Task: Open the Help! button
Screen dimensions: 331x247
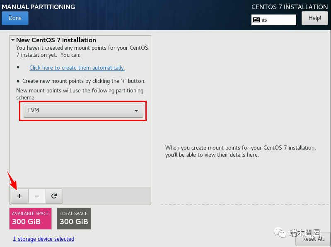Action: [x=314, y=18]
